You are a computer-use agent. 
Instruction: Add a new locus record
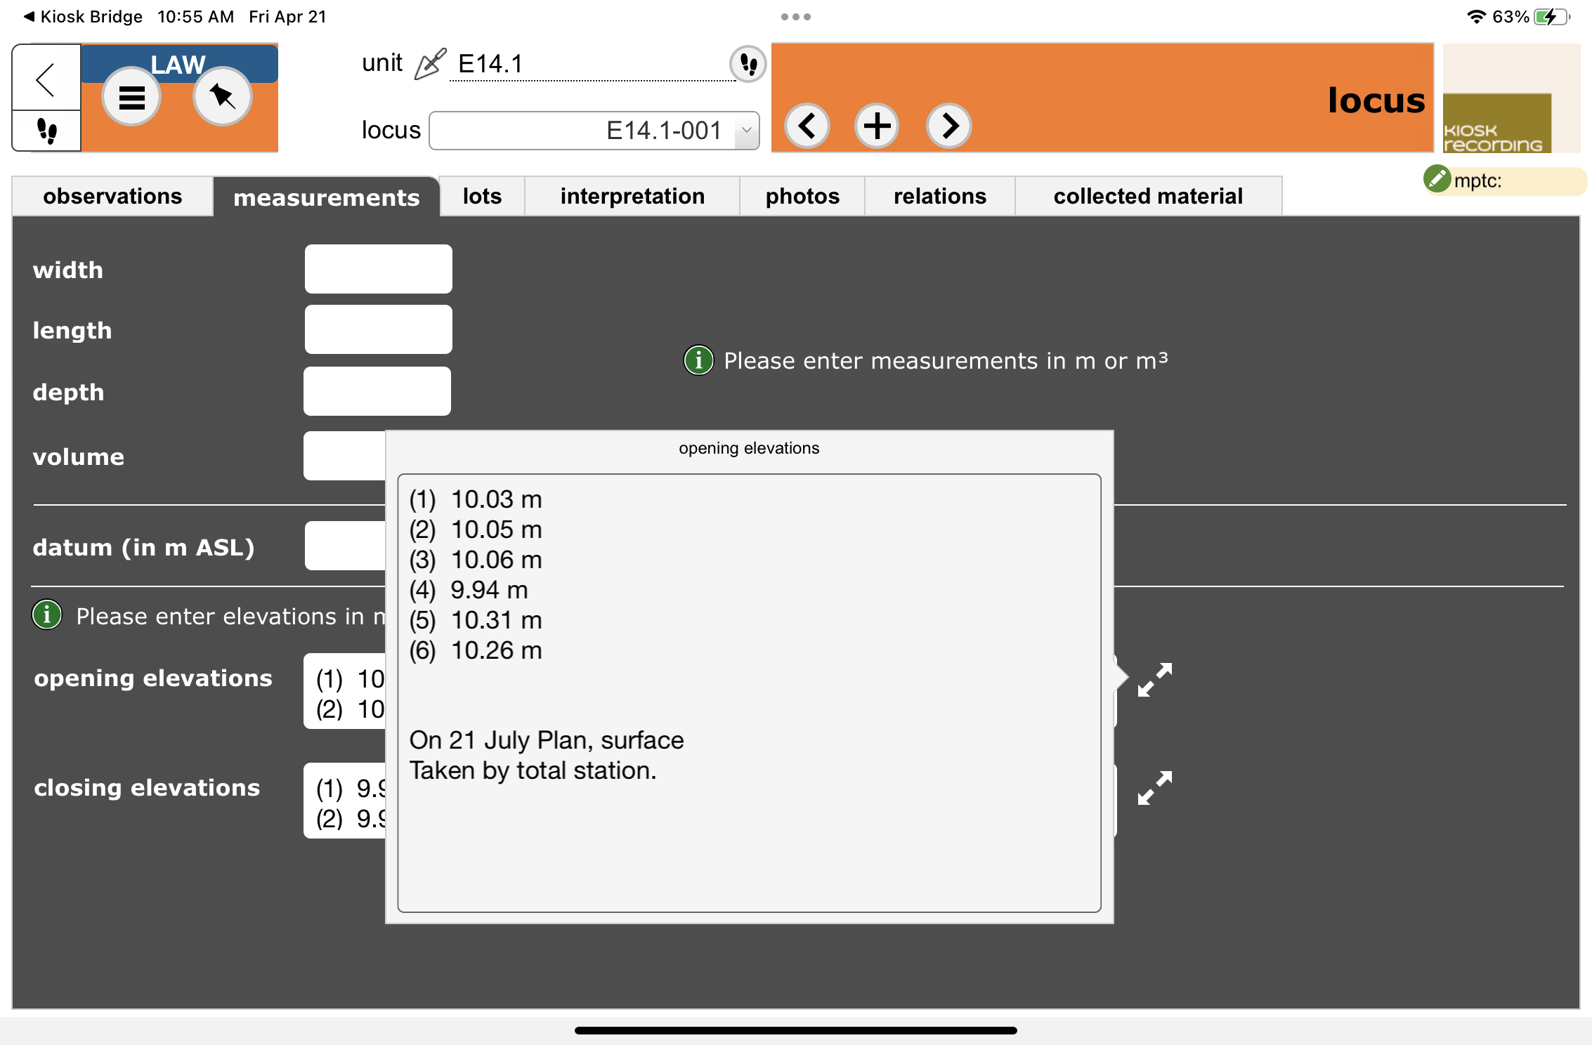877,126
